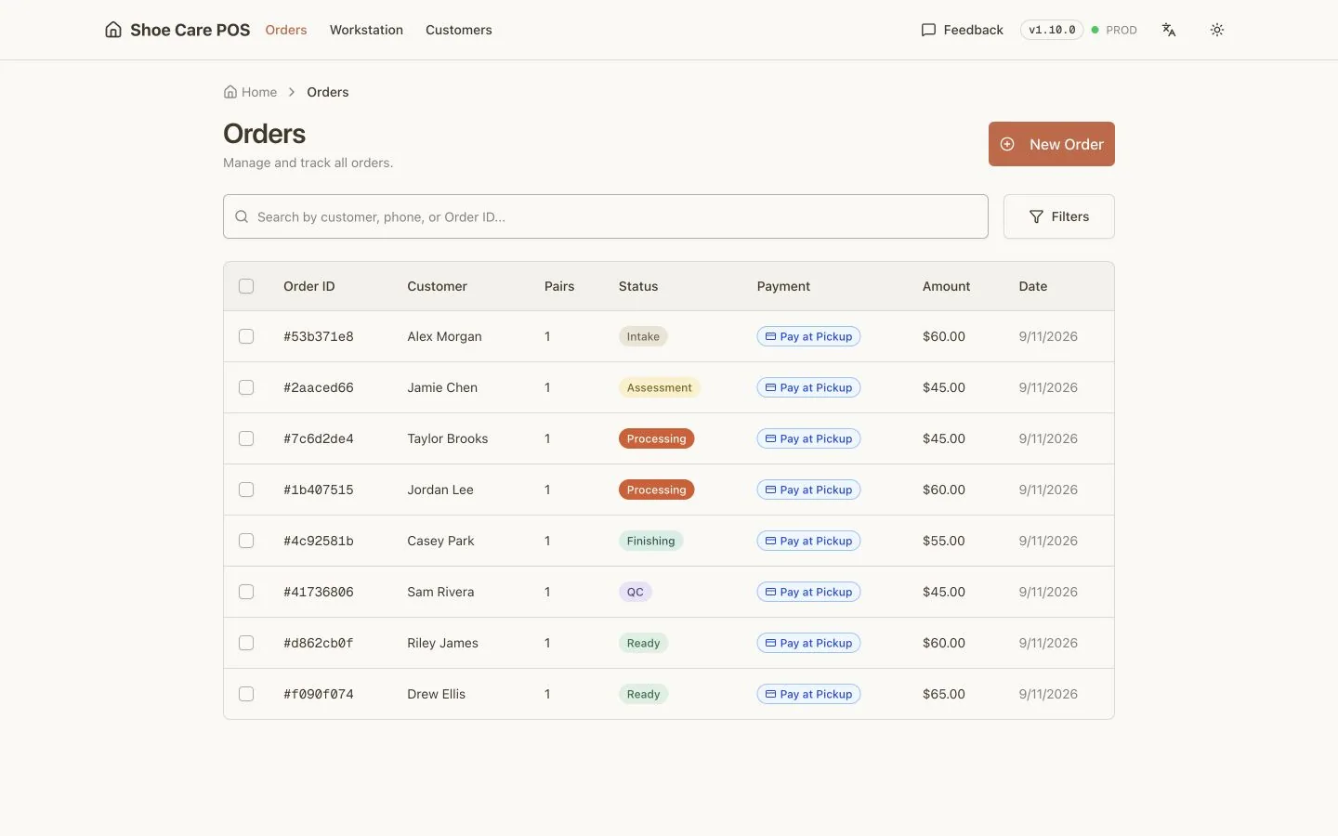Click the QC status badge
1338x836 pixels.
636,592
